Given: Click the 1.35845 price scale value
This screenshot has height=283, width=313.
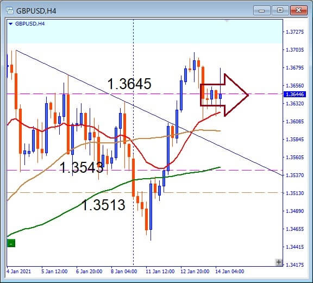Looking at the screenshot, I should 295,139.
